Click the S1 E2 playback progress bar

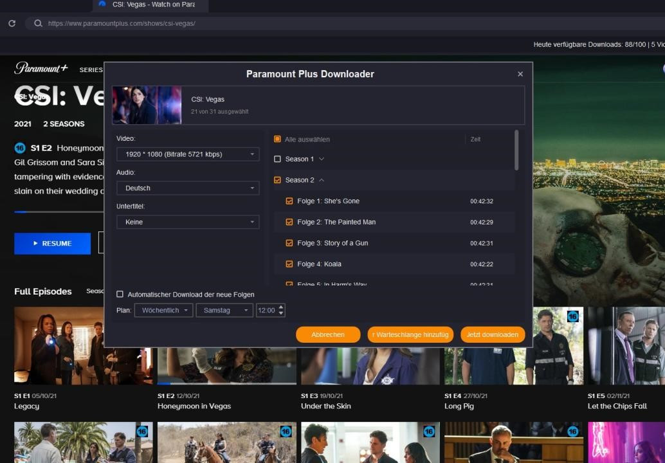click(59, 212)
